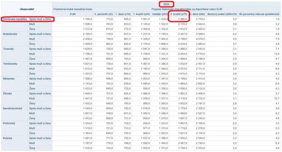Click the Ukazovateľ header cell
This screenshot has width=282, height=152.
point(27,9)
